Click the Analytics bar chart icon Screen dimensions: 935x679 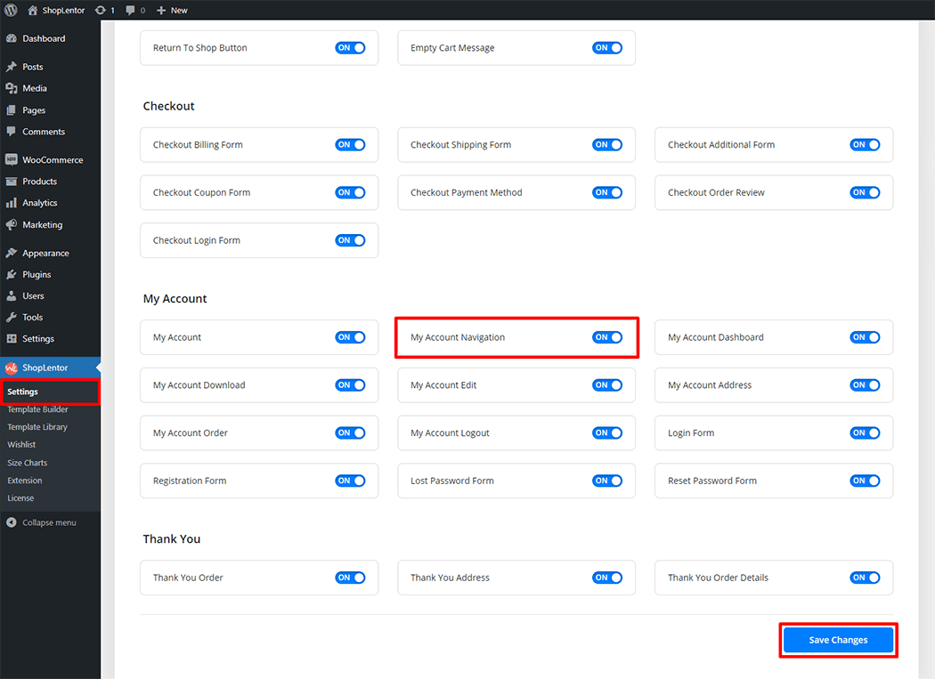click(x=12, y=203)
